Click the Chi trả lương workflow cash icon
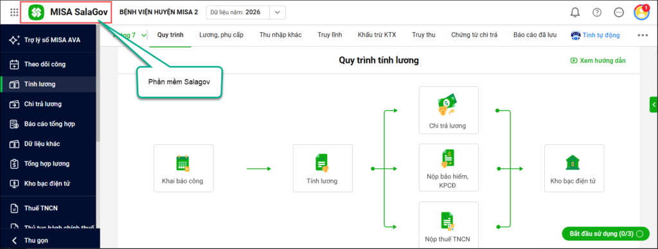The height and width of the screenshot is (249, 658). click(447, 105)
